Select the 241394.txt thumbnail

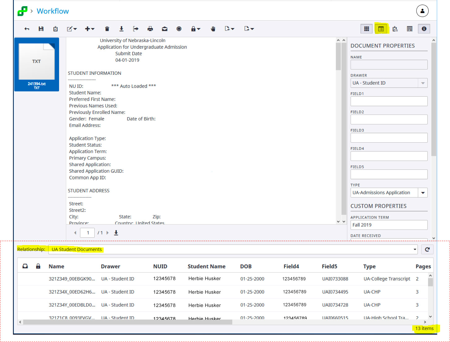click(x=36, y=65)
